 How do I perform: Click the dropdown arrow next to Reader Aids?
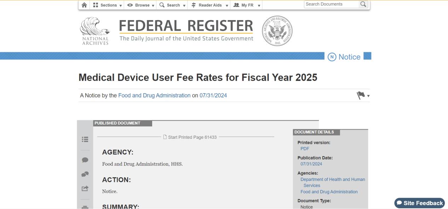(227, 6)
